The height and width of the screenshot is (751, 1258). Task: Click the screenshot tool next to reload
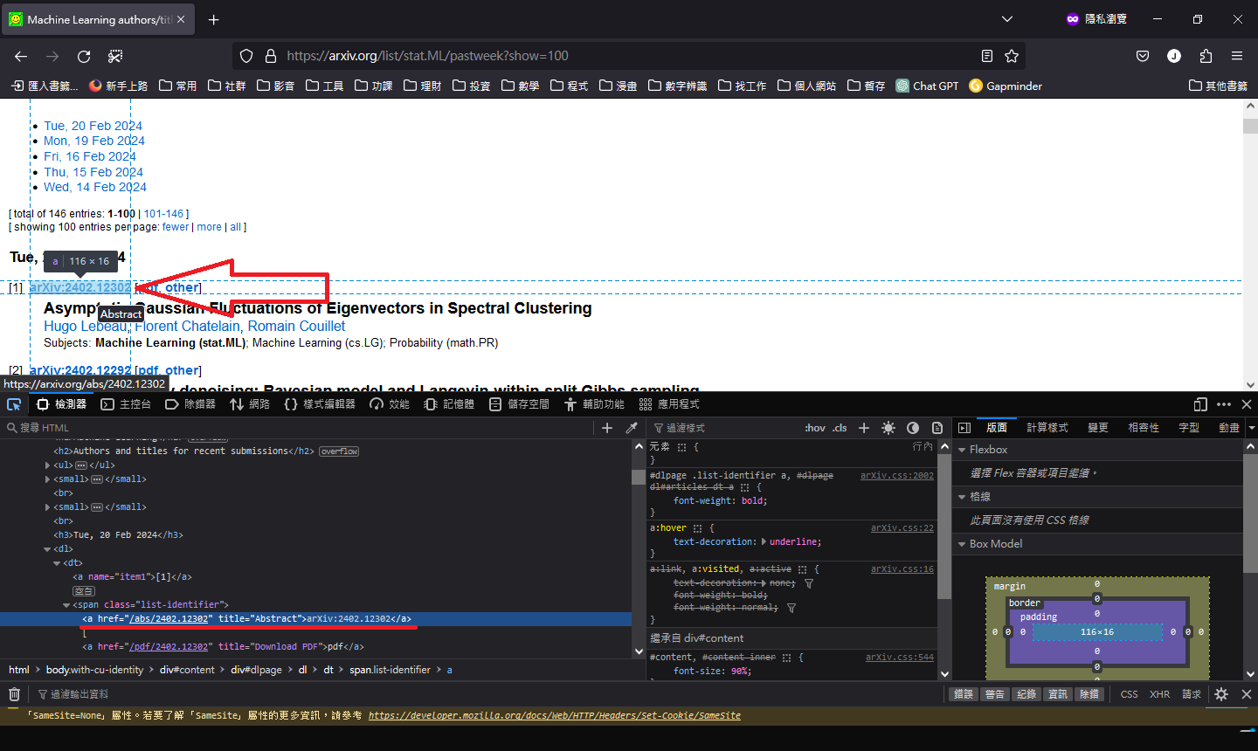click(x=115, y=56)
